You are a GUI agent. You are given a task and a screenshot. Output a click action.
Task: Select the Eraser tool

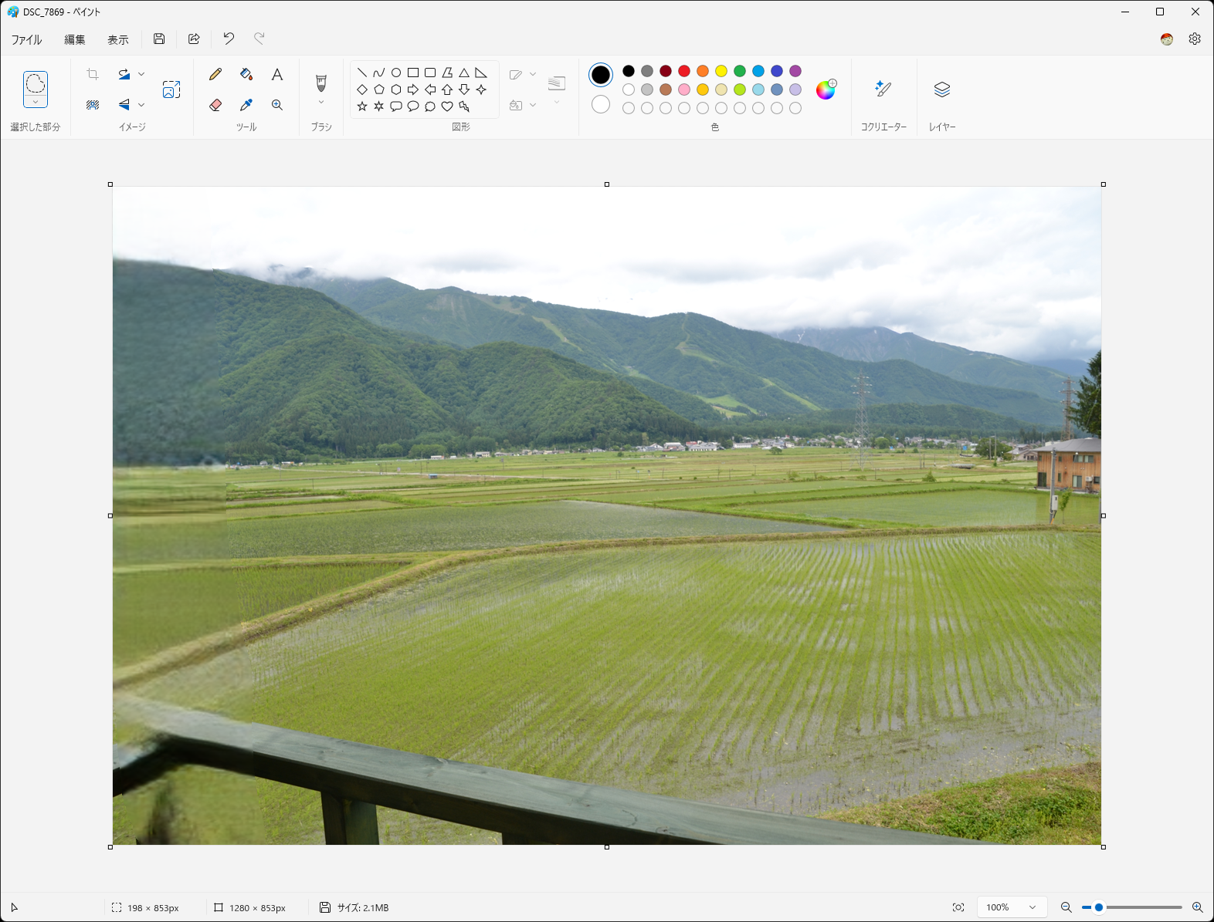click(x=215, y=105)
